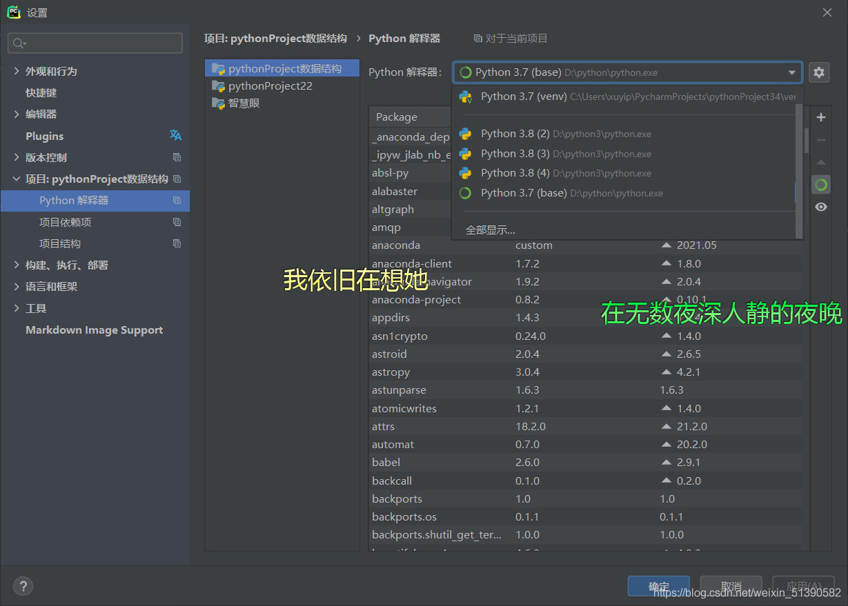
Task: Select pythonProject数据结构 in project list
Action: 282,68
